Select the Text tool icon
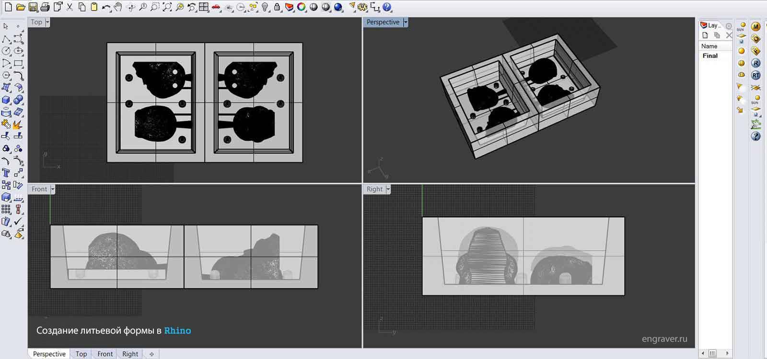The height and width of the screenshot is (359, 767). pyautogui.click(x=6, y=173)
